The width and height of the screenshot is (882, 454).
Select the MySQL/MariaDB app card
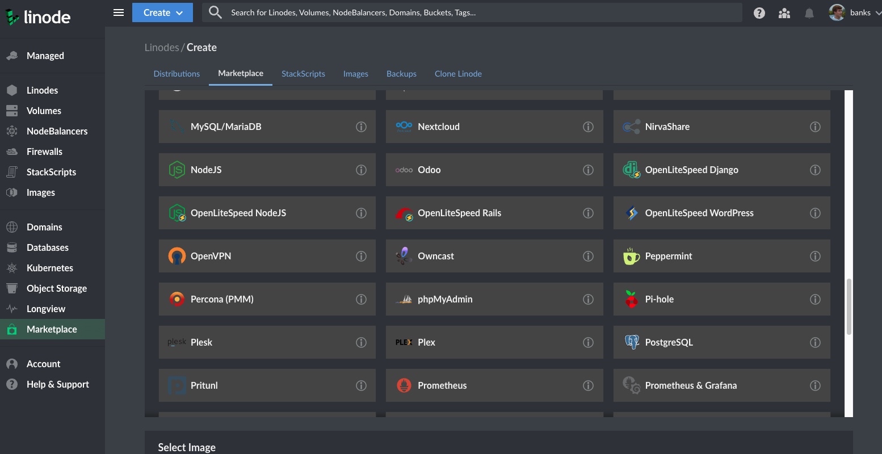pos(267,127)
